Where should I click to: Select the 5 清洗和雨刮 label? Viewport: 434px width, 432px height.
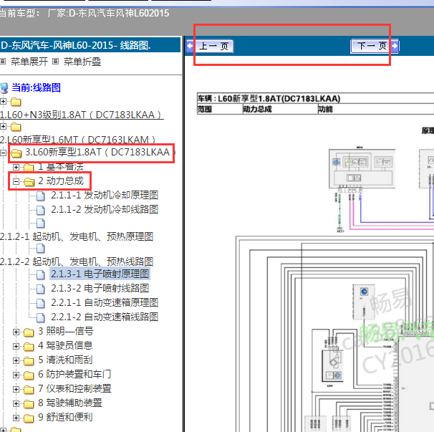pos(65,360)
